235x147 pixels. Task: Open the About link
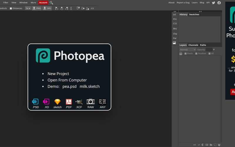click(171, 3)
